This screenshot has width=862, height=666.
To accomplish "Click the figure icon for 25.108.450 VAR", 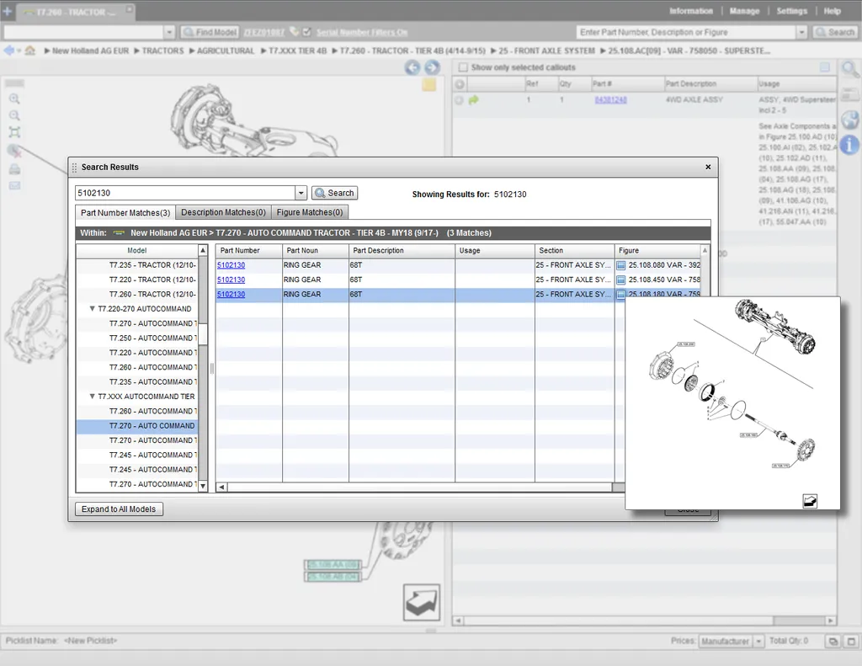I will pyautogui.click(x=621, y=280).
